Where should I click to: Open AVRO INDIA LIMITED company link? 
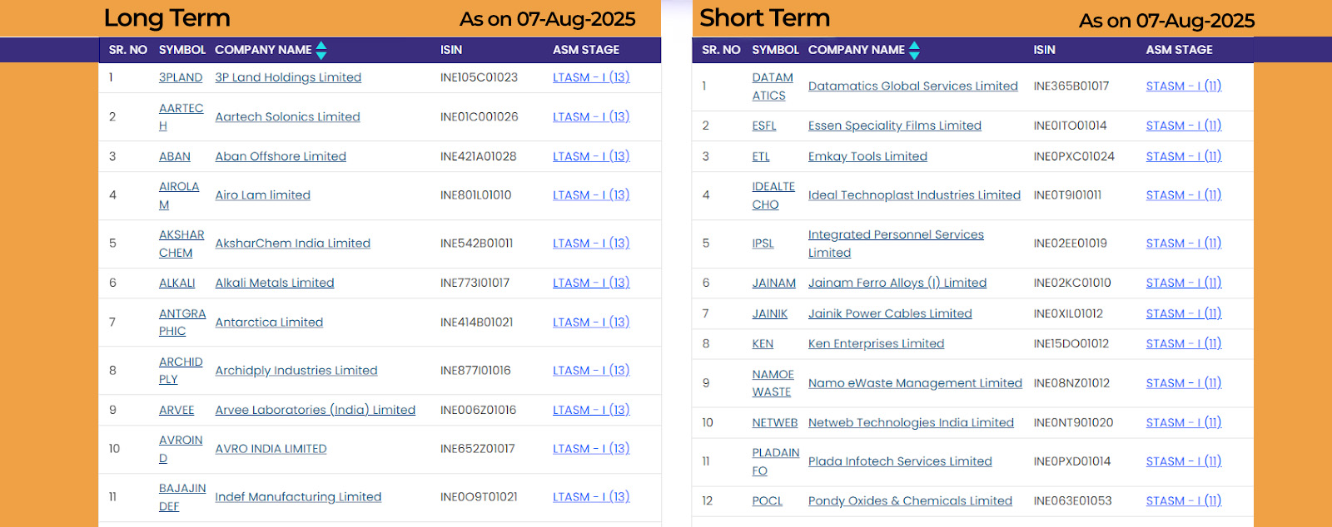coord(271,449)
